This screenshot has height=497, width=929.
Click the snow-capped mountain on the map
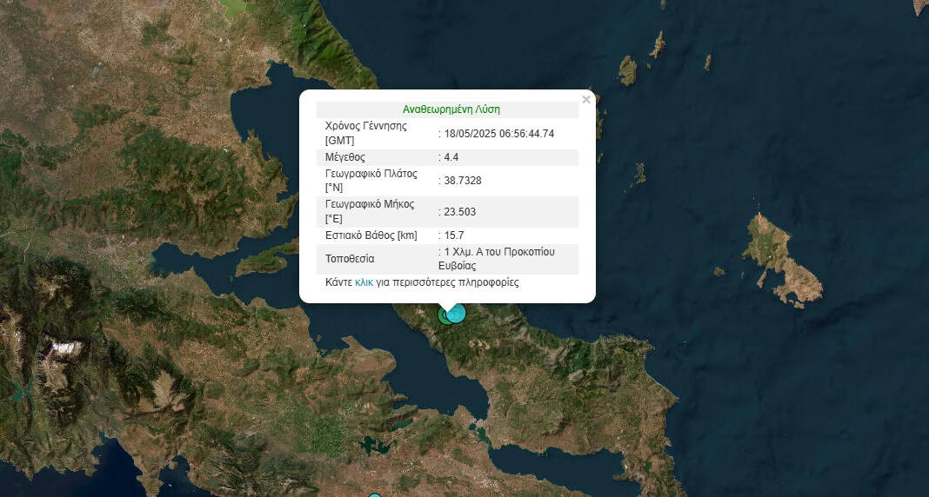click(x=67, y=349)
